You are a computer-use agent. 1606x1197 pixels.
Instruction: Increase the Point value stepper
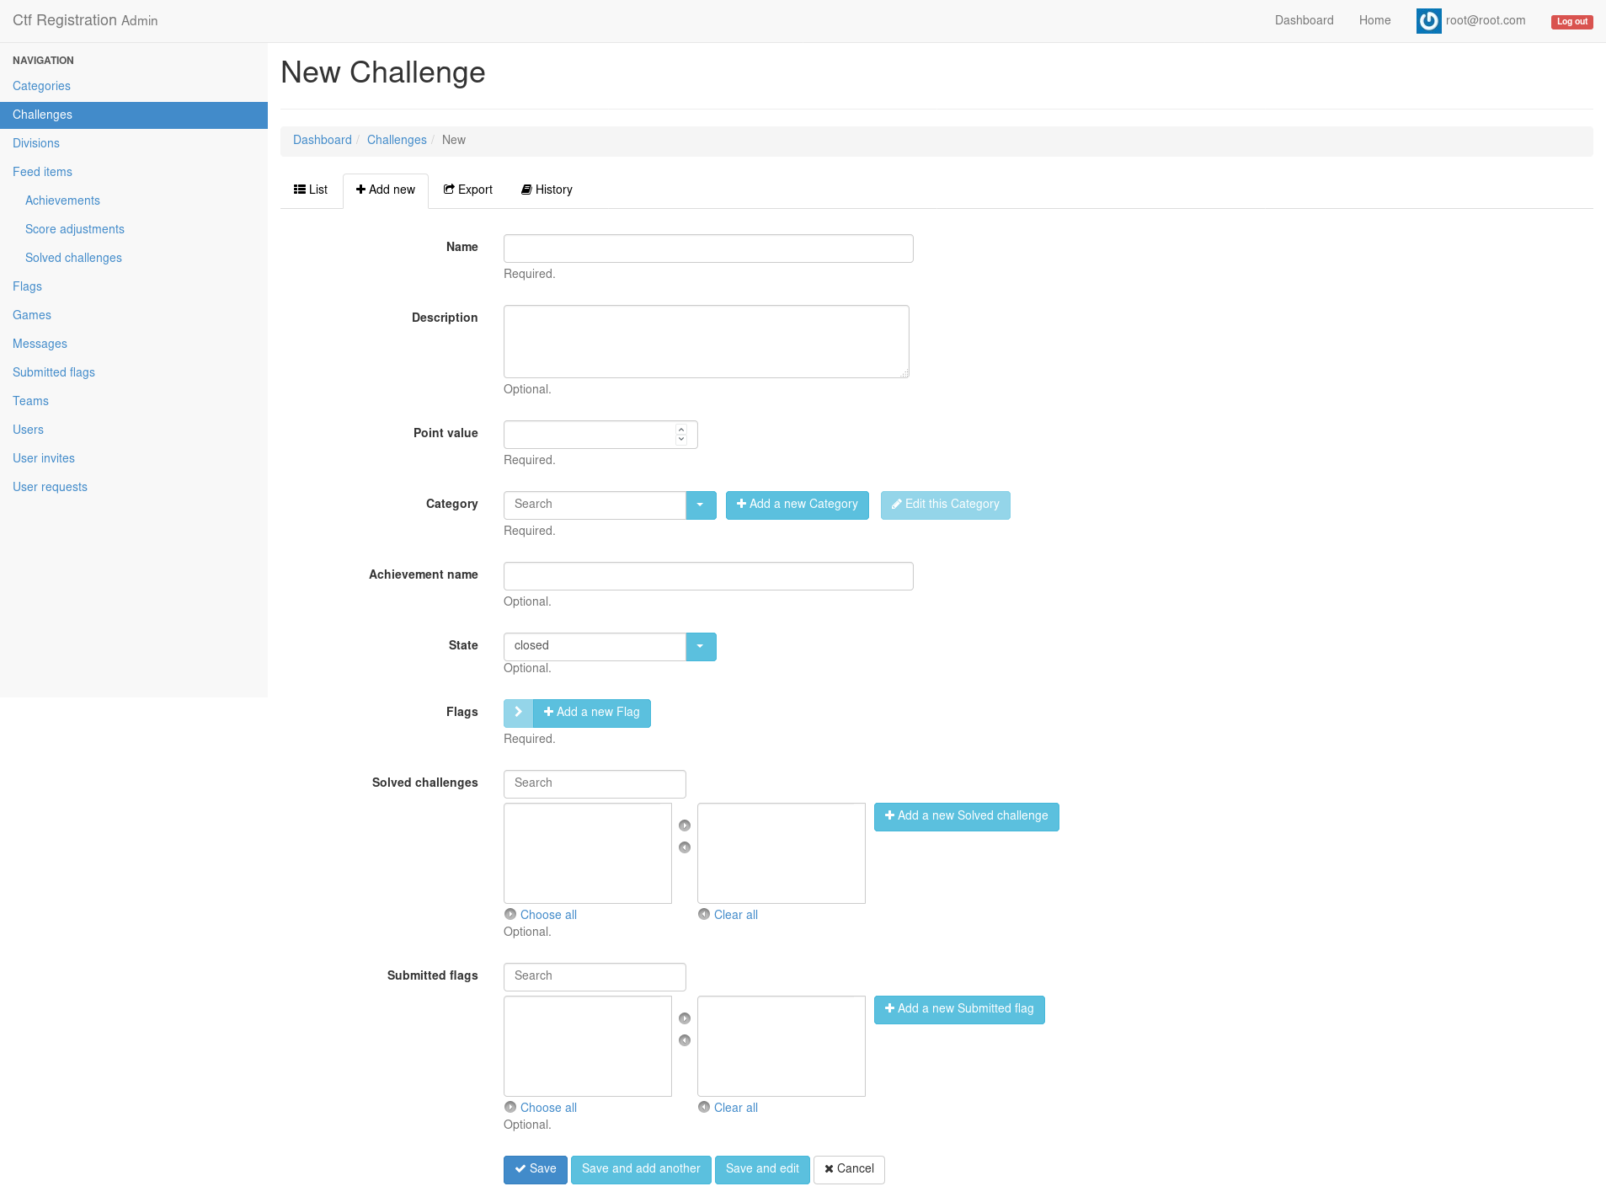[x=681, y=429]
